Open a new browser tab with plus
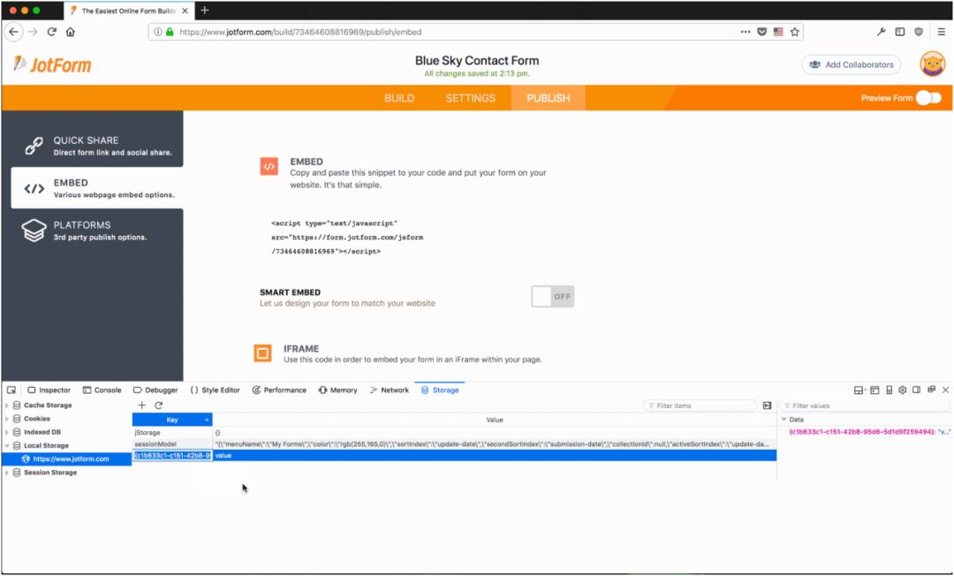Viewport: 954px width, 576px height. tap(204, 11)
